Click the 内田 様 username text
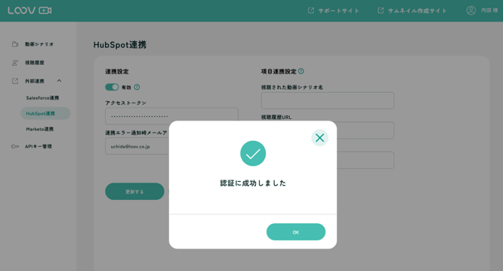This screenshot has width=503, height=271. click(x=489, y=10)
